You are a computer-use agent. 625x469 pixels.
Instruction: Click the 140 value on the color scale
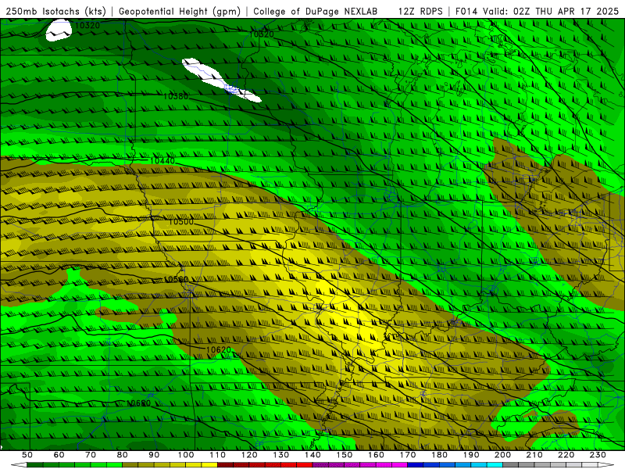click(x=312, y=455)
